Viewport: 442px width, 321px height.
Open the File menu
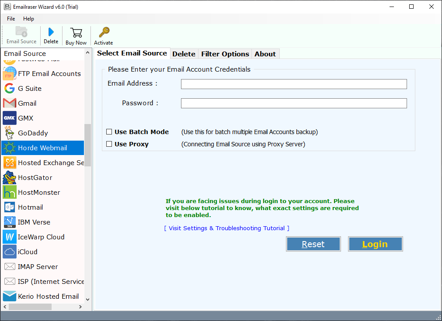pos(11,19)
